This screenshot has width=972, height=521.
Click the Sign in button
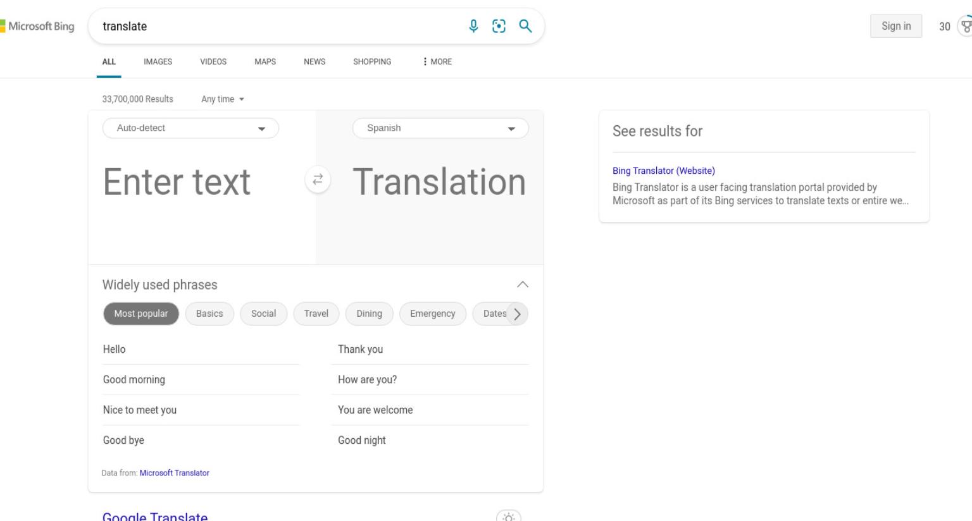[896, 27]
